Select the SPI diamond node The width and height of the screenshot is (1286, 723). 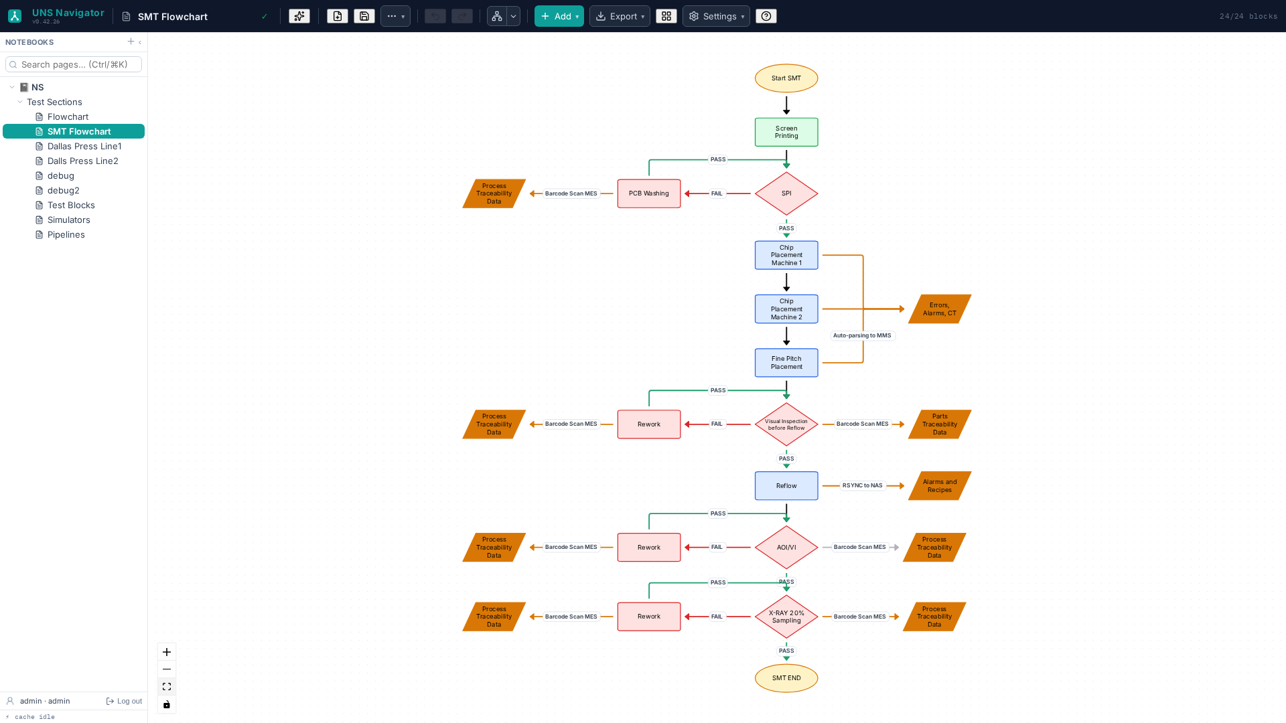(786, 193)
